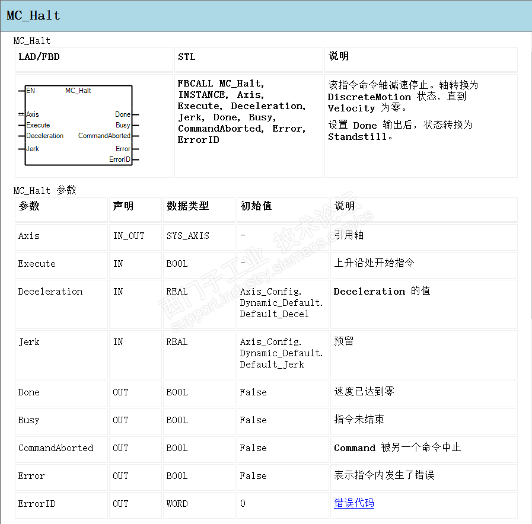Screen dimensions: 532x524
Task: Click the 表示指令内发生了错误 description
Action: [384, 475]
